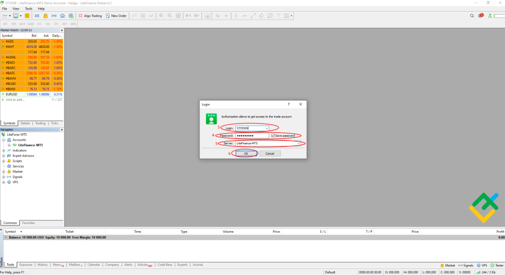The height and width of the screenshot is (275, 505).
Task: Select the horizontal line drawing tool
Action: tap(244, 16)
